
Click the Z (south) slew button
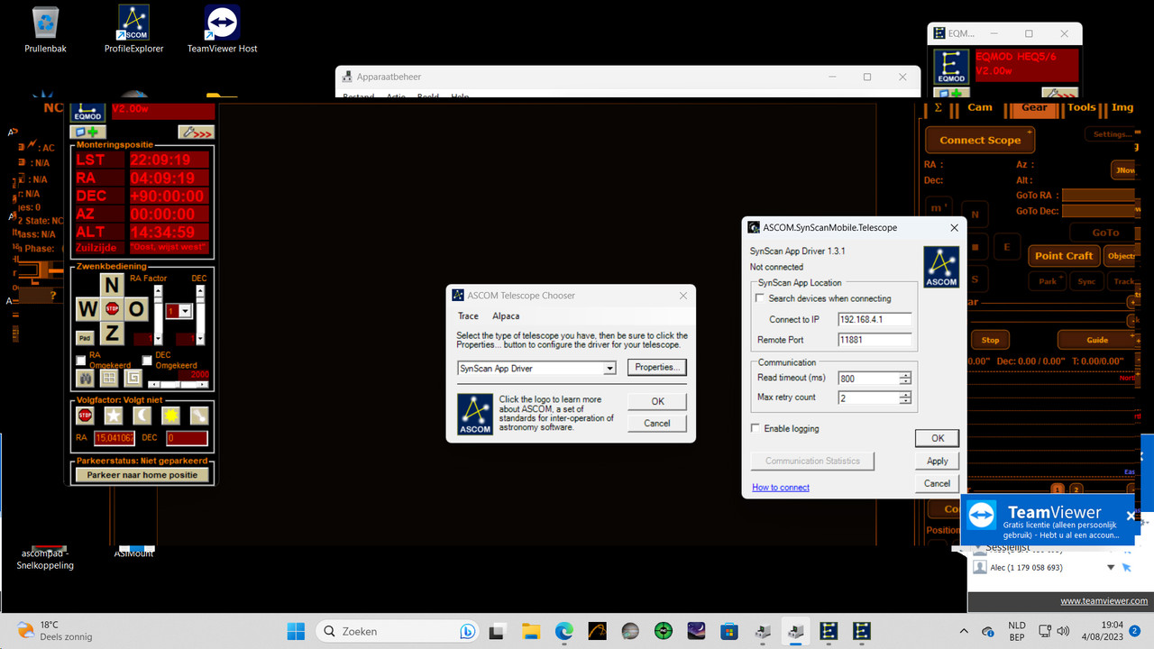tap(112, 333)
